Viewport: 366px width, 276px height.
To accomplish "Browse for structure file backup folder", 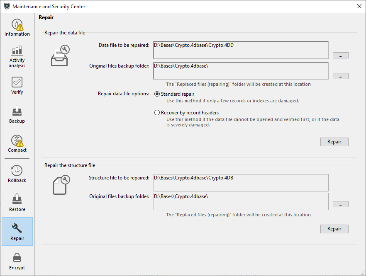I will pos(340,204).
